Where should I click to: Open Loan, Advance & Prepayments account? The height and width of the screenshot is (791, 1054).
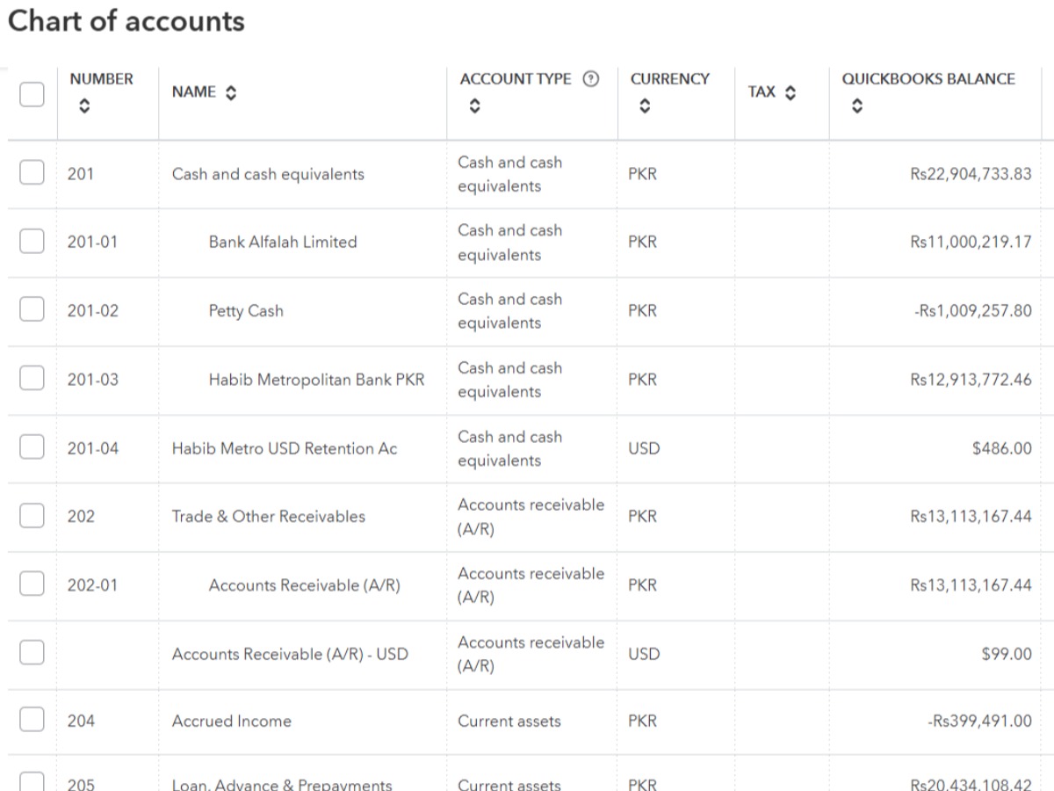(x=282, y=785)
